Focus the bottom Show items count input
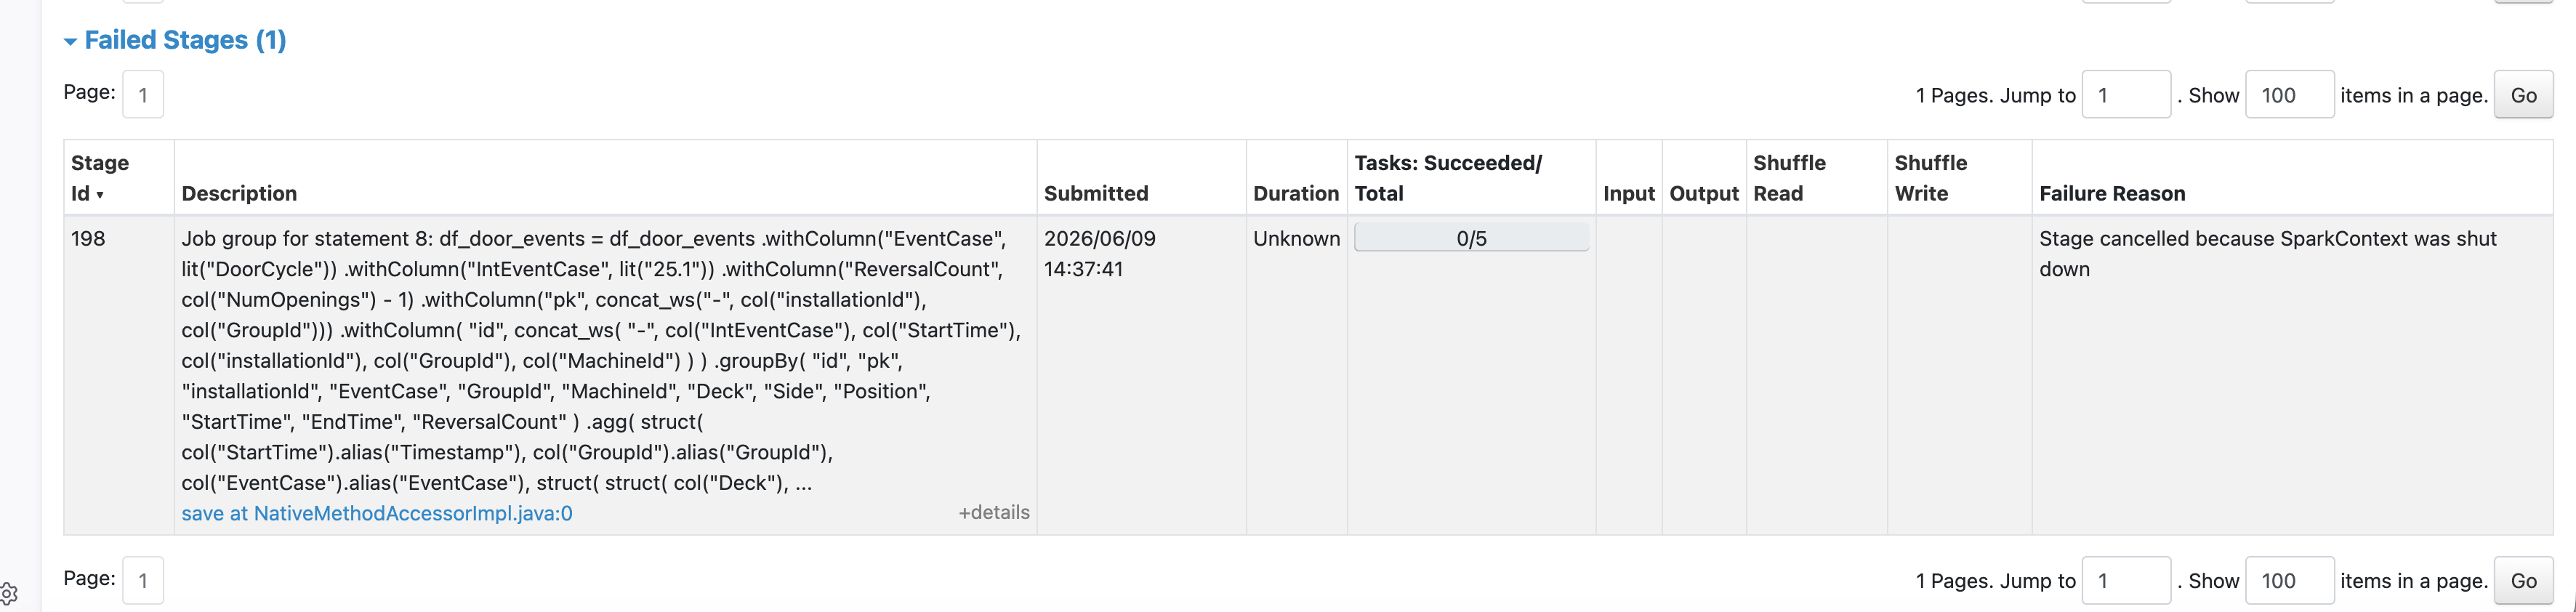Viewport: 2576px width, 612px height. pyautogui.click(x=2290, y=581)
